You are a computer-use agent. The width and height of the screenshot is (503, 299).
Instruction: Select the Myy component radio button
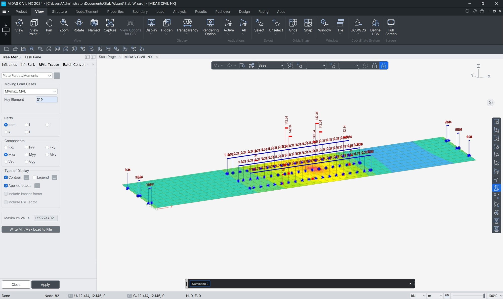point(26,155)
